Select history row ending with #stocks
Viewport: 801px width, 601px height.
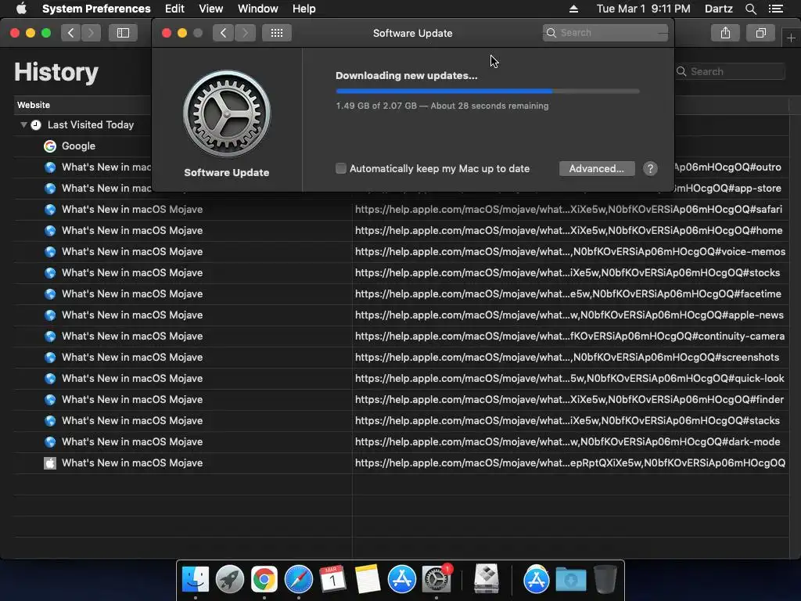pyautogui.click(x=401, y=273)
